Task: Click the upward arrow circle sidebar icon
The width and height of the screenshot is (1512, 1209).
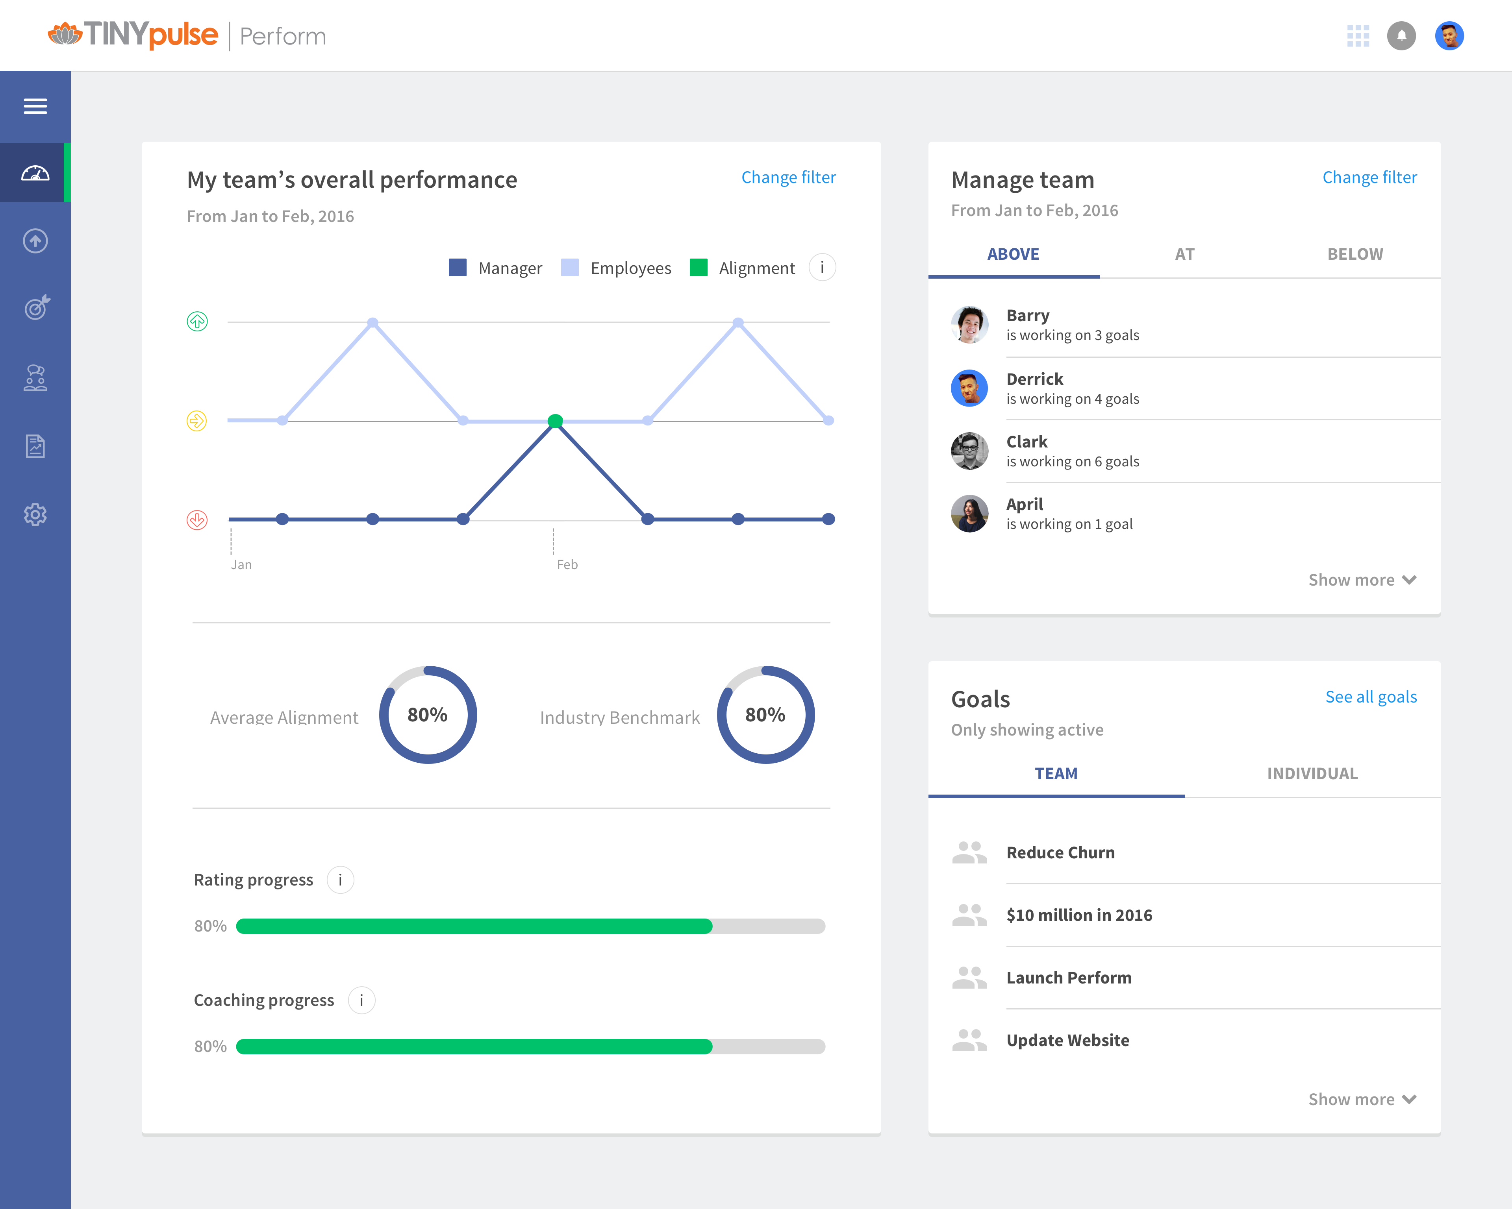Action: (35, 241)
